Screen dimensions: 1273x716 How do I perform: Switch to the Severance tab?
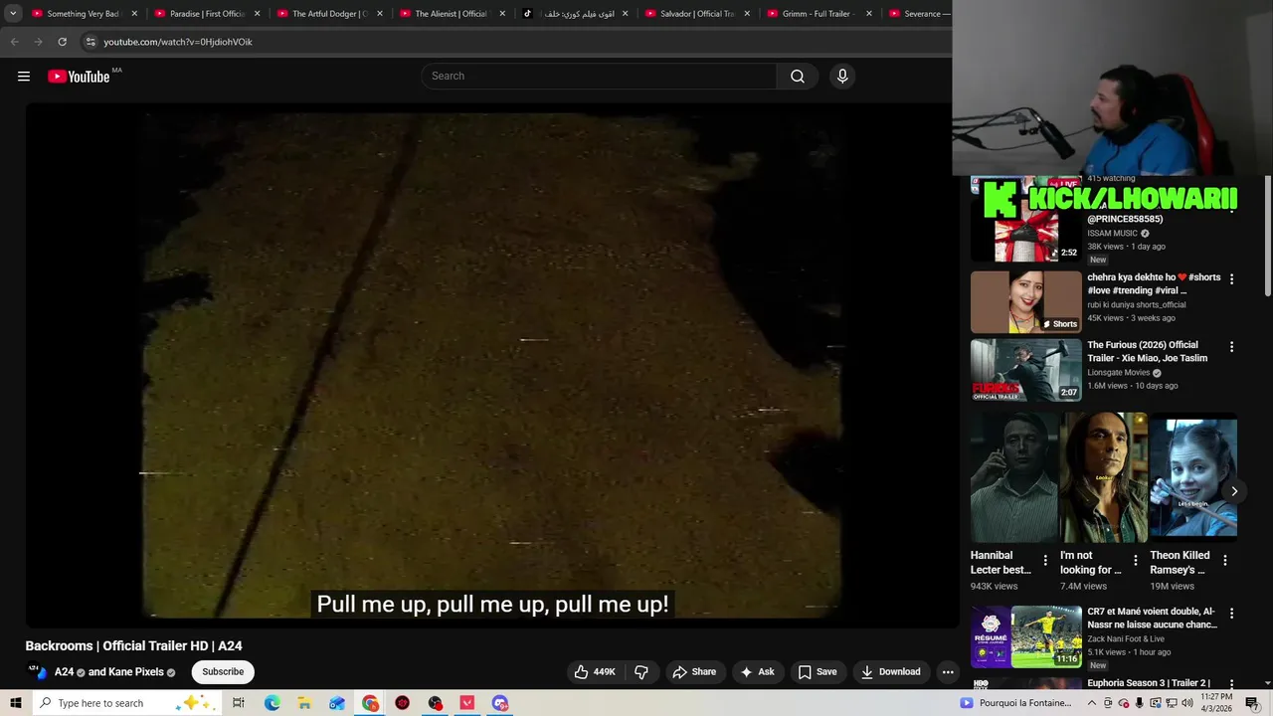pos(919,14)
